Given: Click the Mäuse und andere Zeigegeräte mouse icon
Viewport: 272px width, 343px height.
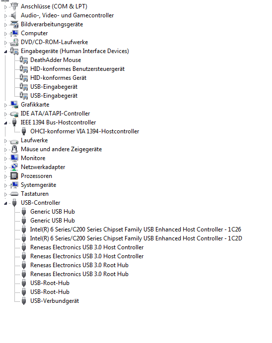Looking at the screenshot, I should point(14,149).
